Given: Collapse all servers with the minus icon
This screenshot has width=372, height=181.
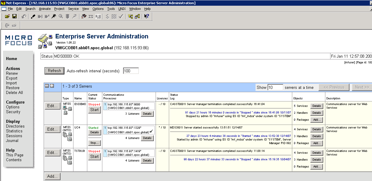Looking at the screenshot, I should pos(47,86).
